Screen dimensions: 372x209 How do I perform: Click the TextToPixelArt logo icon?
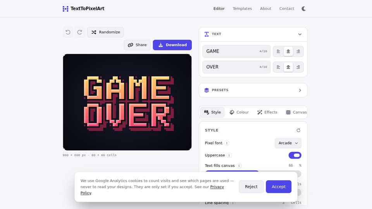(x=65, y=9)
